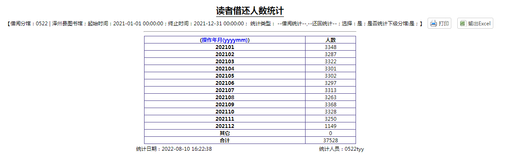
Task: Click the value 3368 for 202109
Action: (331, 104)
